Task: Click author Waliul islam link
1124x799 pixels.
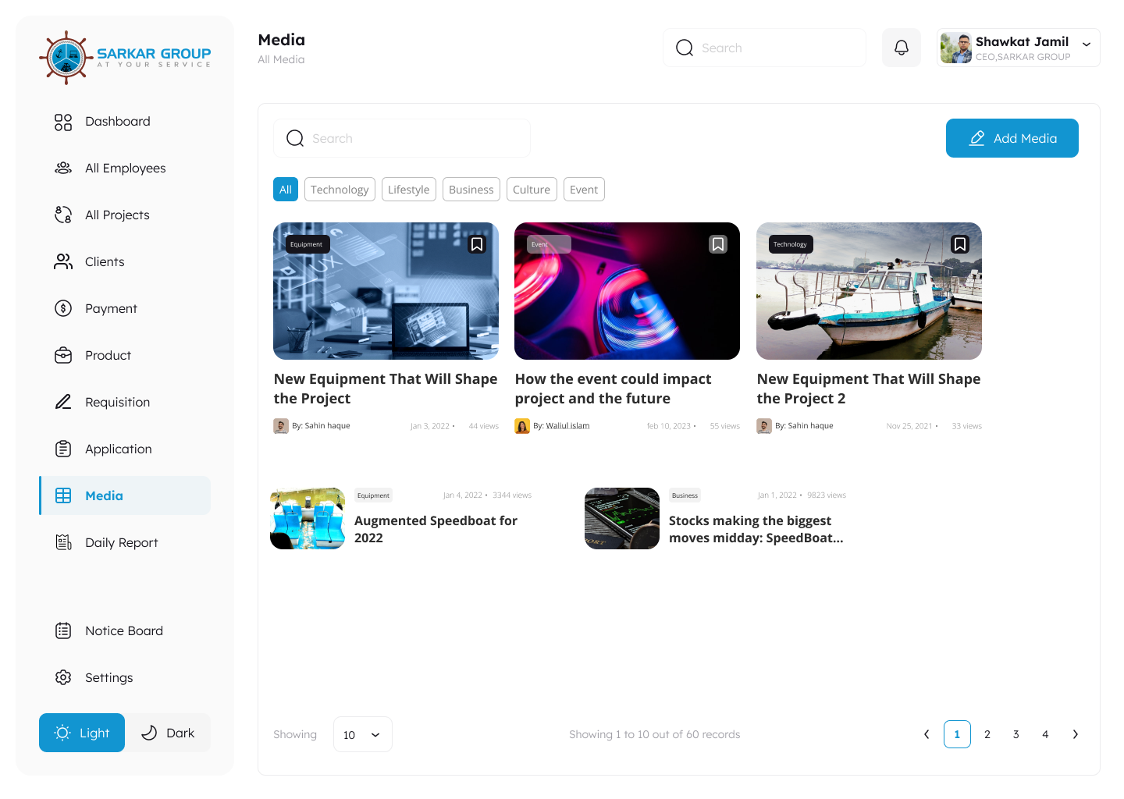Action: [567, 426]
